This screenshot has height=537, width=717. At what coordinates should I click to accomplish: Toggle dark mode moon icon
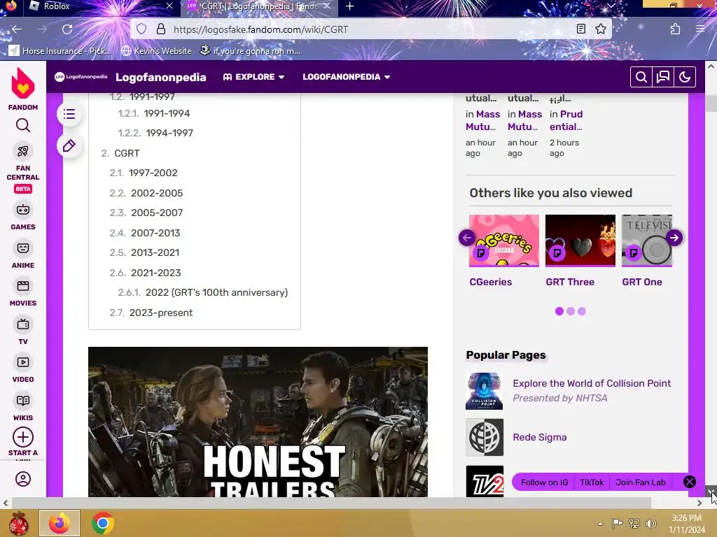(x=685, y=77)
